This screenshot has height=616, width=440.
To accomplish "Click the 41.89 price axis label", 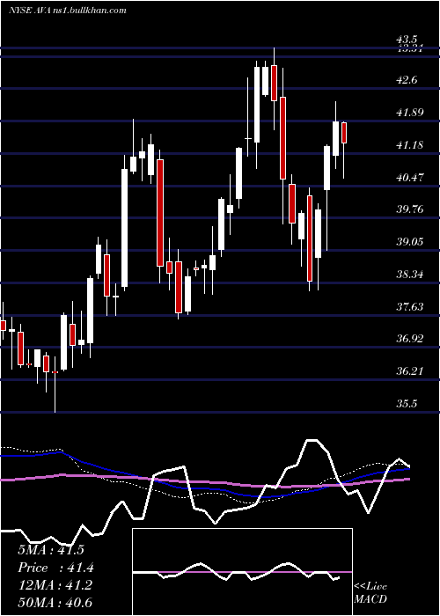I will click(x=410, y=113).
